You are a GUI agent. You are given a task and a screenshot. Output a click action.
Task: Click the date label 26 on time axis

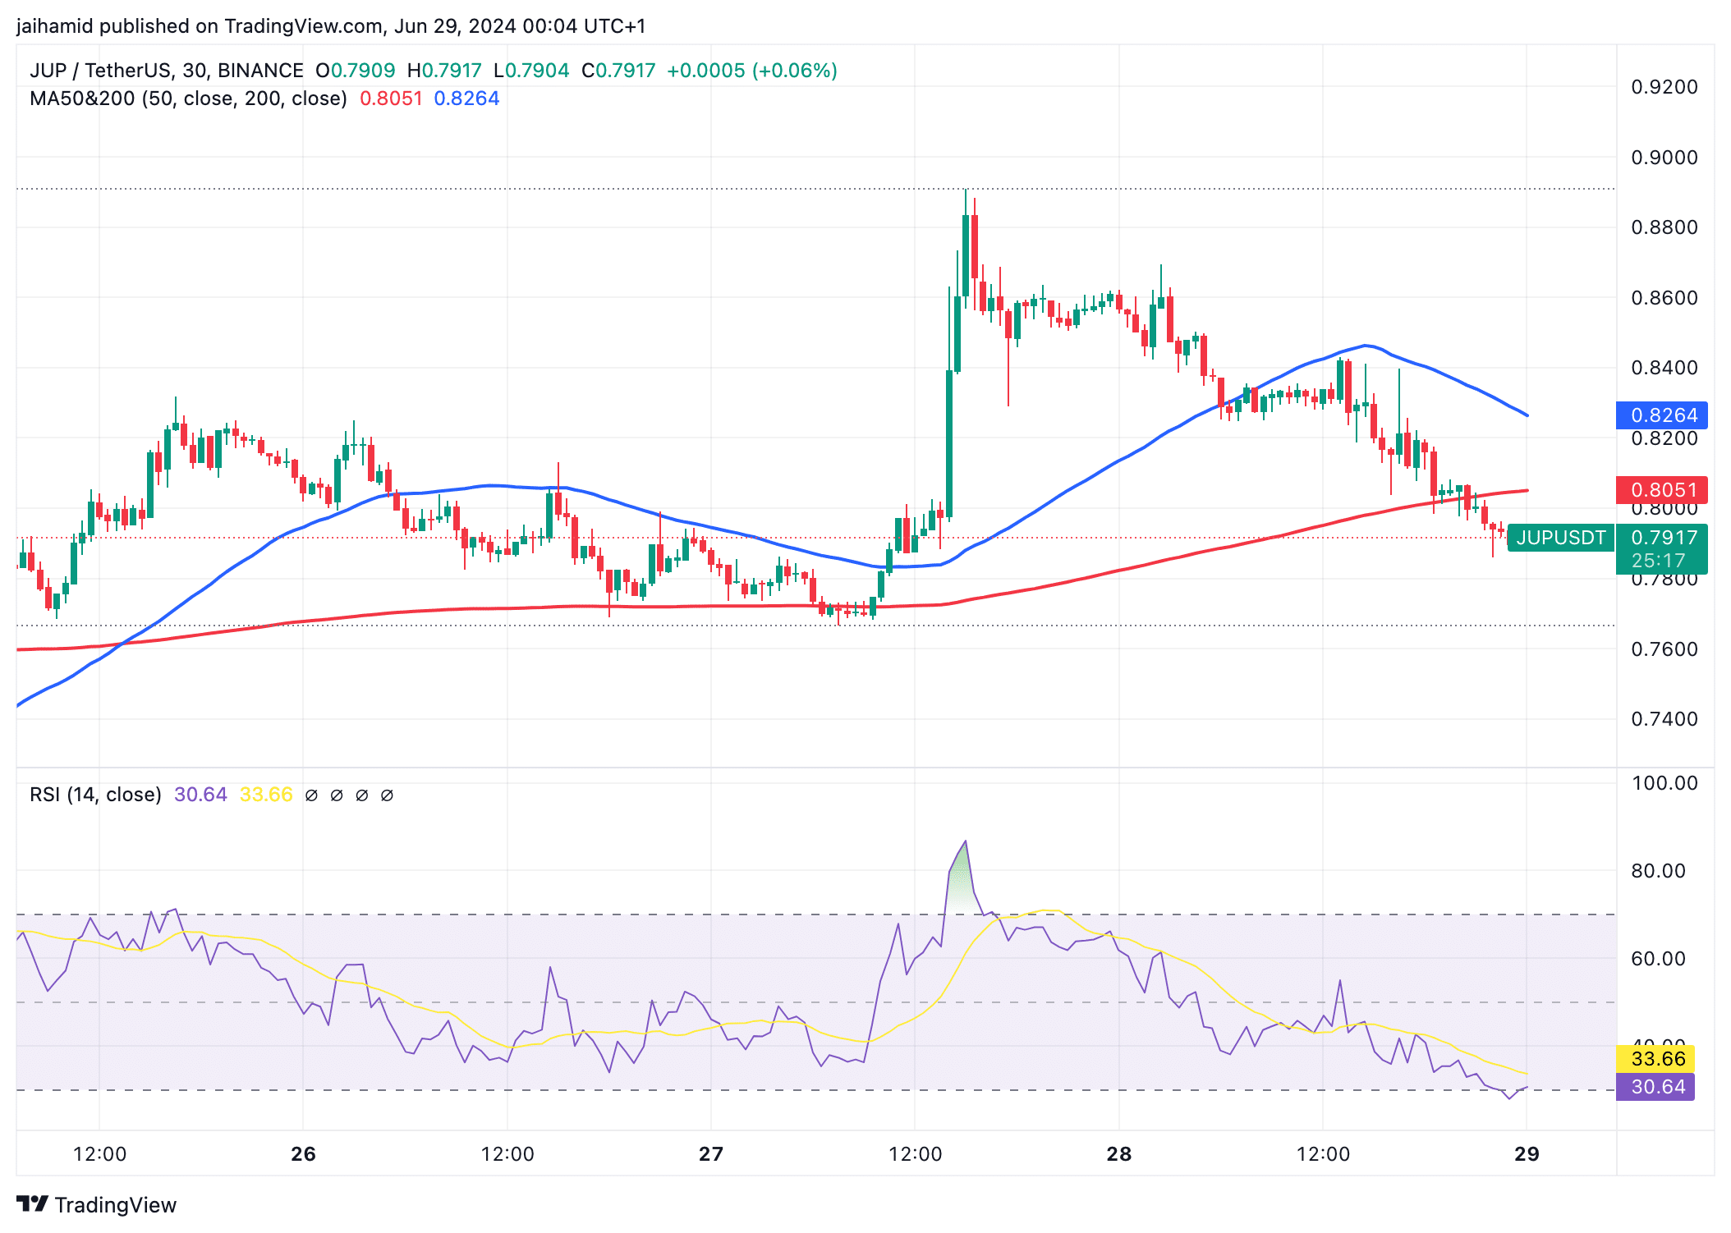(x=303, y=1154)
